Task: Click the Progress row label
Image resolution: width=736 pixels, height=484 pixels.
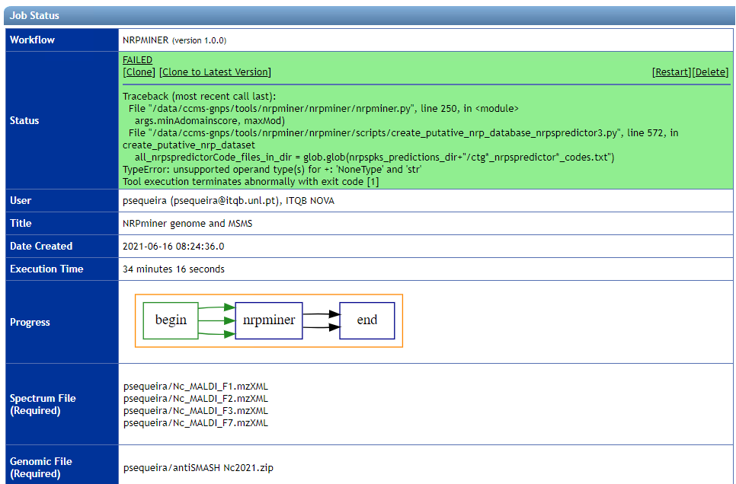Action: 30,323
